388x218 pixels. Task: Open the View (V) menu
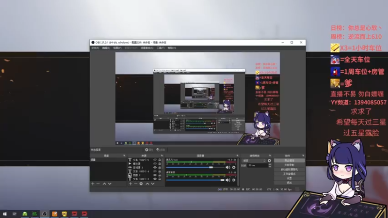117,48
